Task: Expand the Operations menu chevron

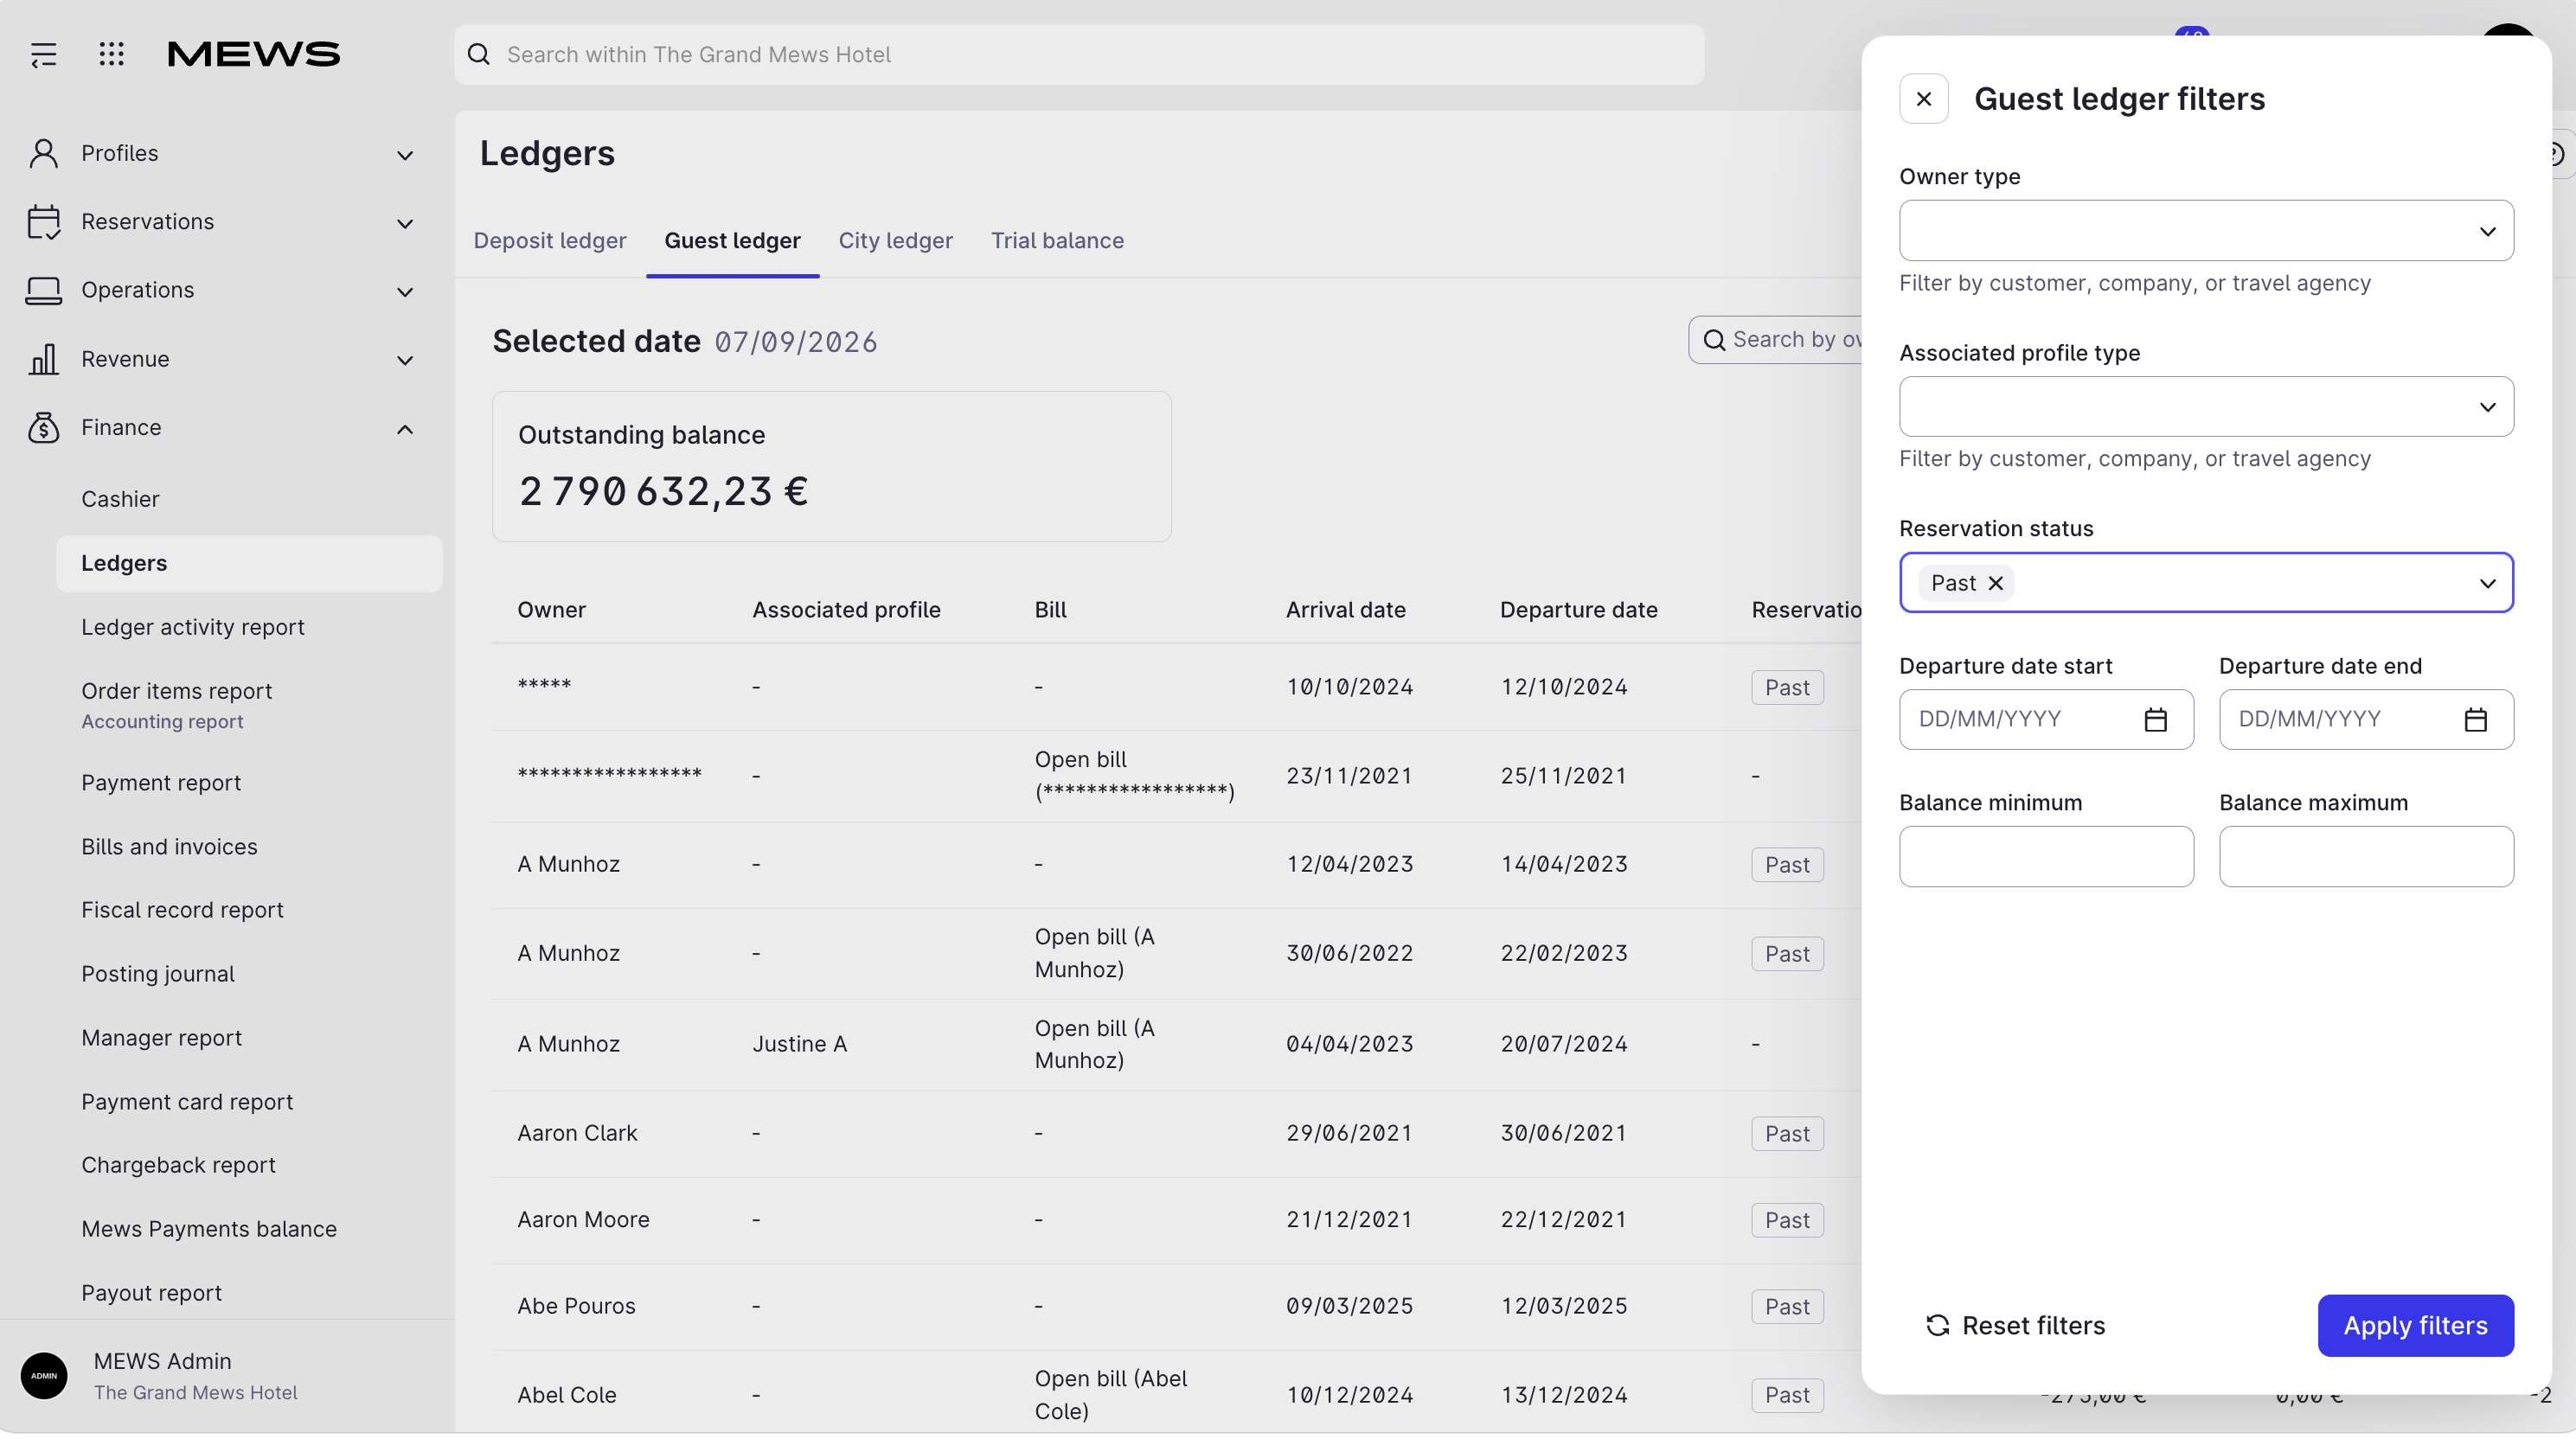Action: point(405,292)
